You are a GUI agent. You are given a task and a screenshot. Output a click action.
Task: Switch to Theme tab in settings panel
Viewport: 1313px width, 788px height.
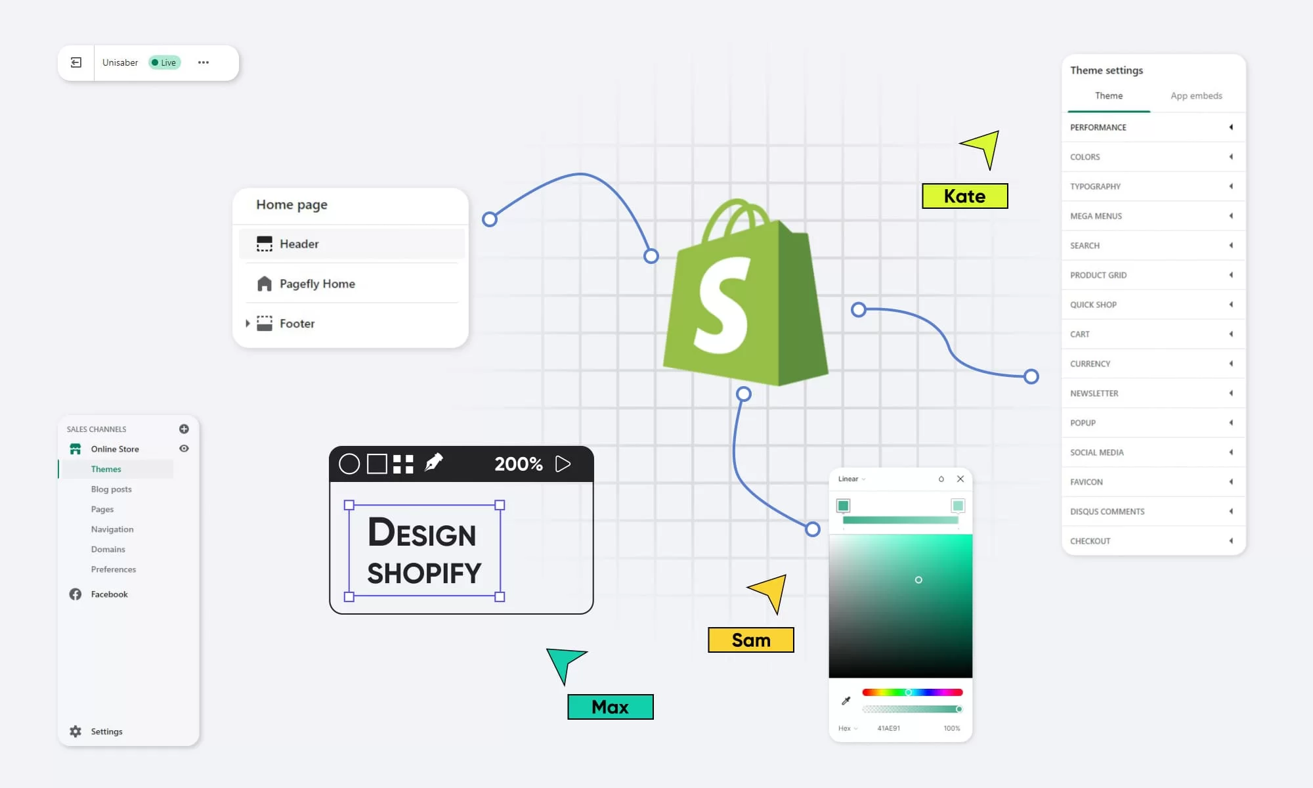[x=1109, y=96]
